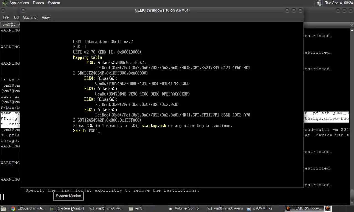The height and width of the screenshot is (212, 354).
Task: Click the 'Mapping table' heading text
Action: point(87,57)
